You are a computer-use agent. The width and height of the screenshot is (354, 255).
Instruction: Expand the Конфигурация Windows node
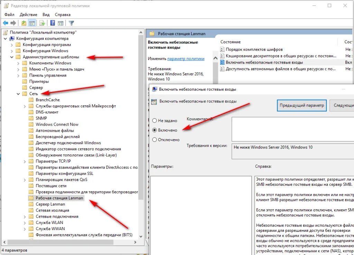coord(12,51)
